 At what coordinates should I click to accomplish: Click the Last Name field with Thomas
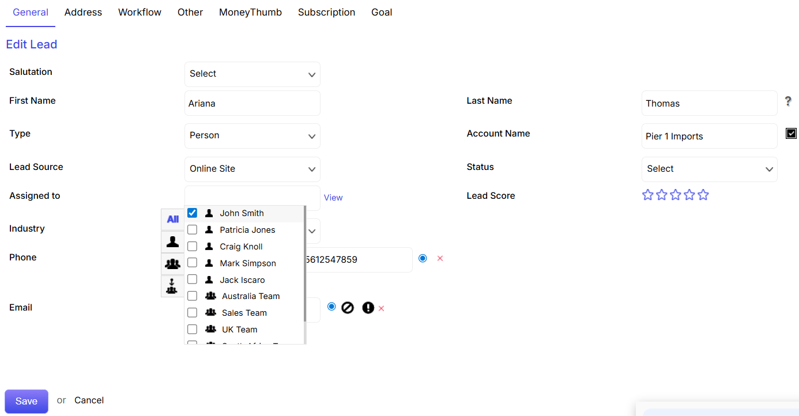[x=710, y=103]
